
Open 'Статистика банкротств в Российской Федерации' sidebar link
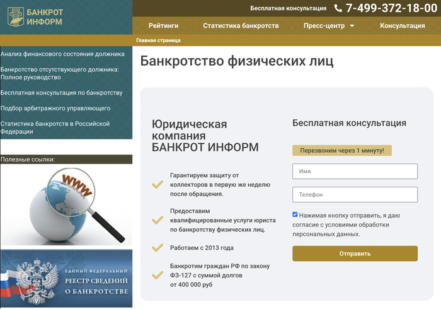click(55, 128)
